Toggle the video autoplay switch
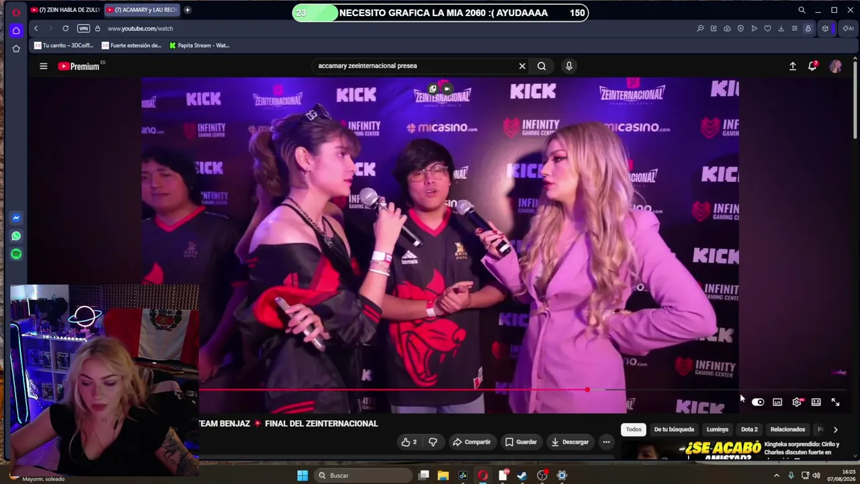This screenshot has height=484, width=860. point(758,402)
